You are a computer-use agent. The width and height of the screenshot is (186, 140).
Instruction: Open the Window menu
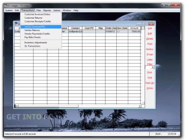(x=67, y=10)
